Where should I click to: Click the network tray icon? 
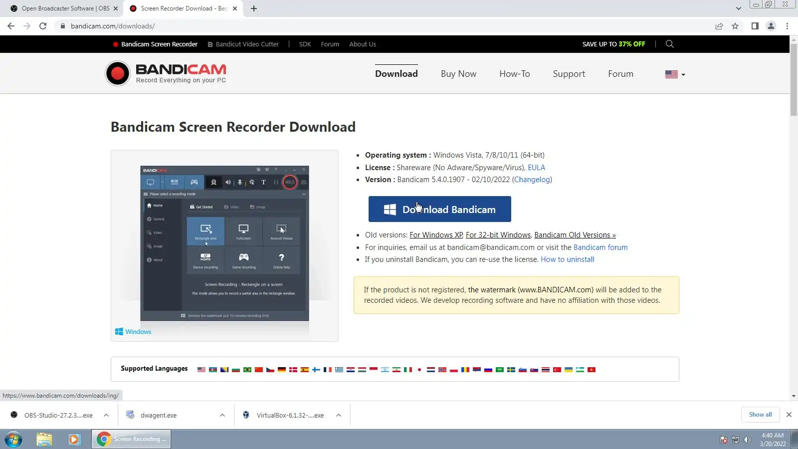click(x=736, y=440)
